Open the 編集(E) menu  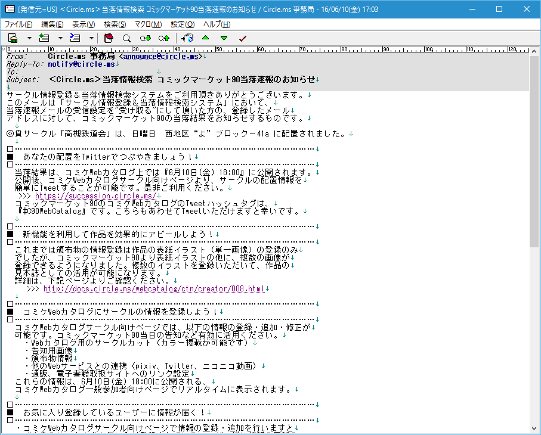(52, 24)
